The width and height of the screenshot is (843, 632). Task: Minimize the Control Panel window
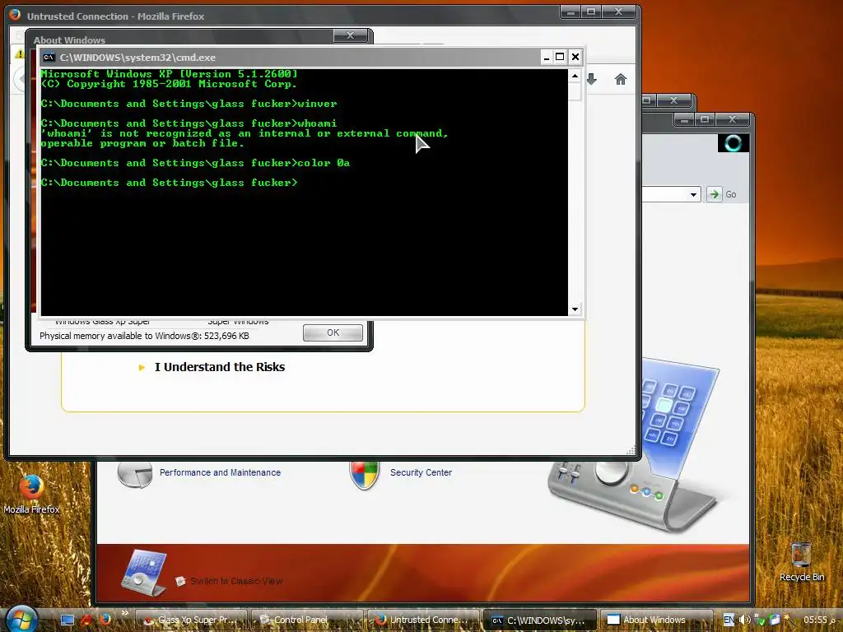(x=684, y=120)
